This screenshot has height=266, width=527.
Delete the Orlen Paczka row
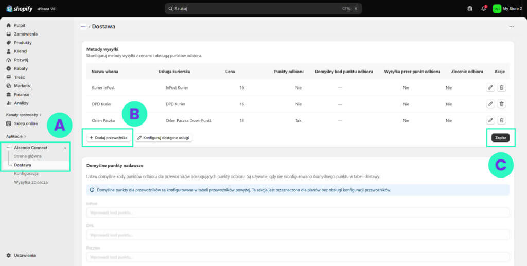501,120
